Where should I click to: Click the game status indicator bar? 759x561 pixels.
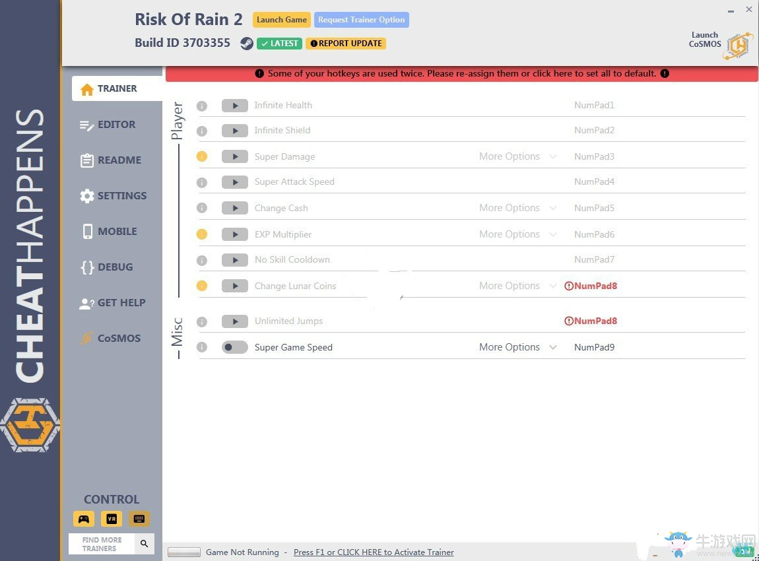coord(184,552)
